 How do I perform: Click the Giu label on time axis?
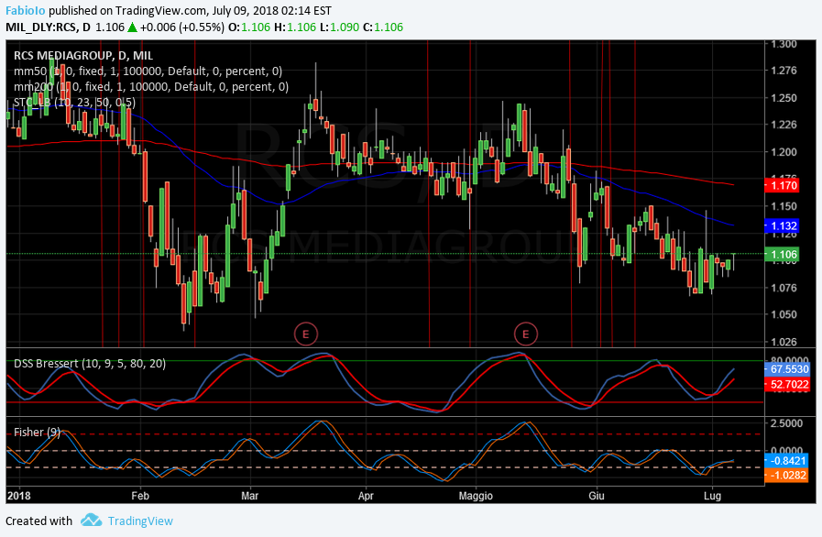(596, 496)
